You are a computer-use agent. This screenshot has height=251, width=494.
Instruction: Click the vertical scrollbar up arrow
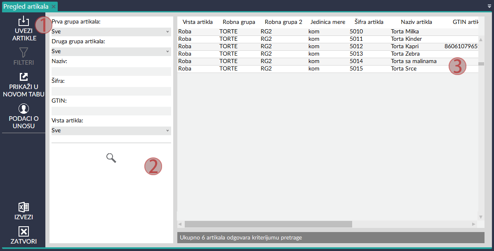tap(481, 40)
